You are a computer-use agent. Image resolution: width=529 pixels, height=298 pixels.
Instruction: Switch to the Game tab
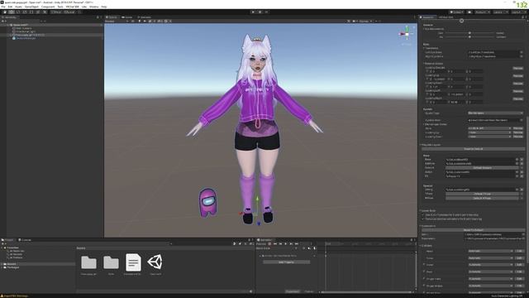(127, 17)
